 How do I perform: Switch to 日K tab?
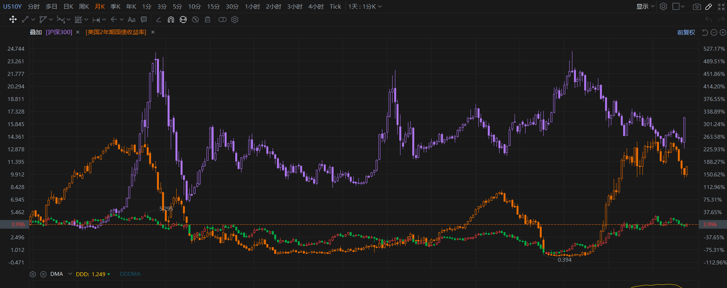click(x=68, y=7)
